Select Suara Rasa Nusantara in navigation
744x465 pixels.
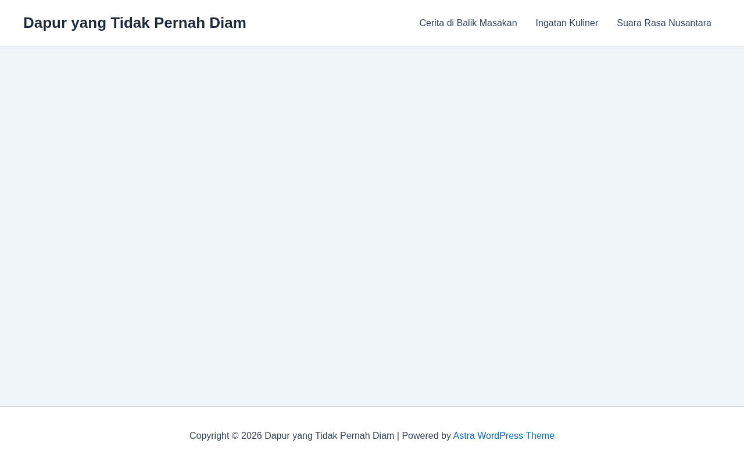click(x=664, y=23)
